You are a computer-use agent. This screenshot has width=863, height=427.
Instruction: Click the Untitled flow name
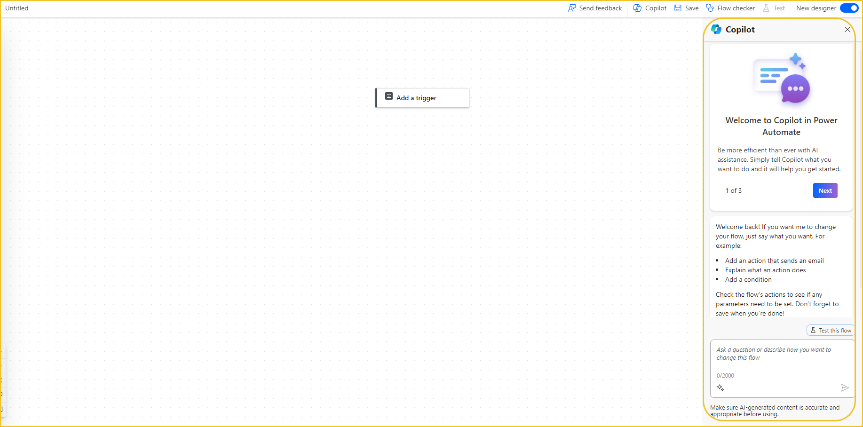click(x=17, y=8)
